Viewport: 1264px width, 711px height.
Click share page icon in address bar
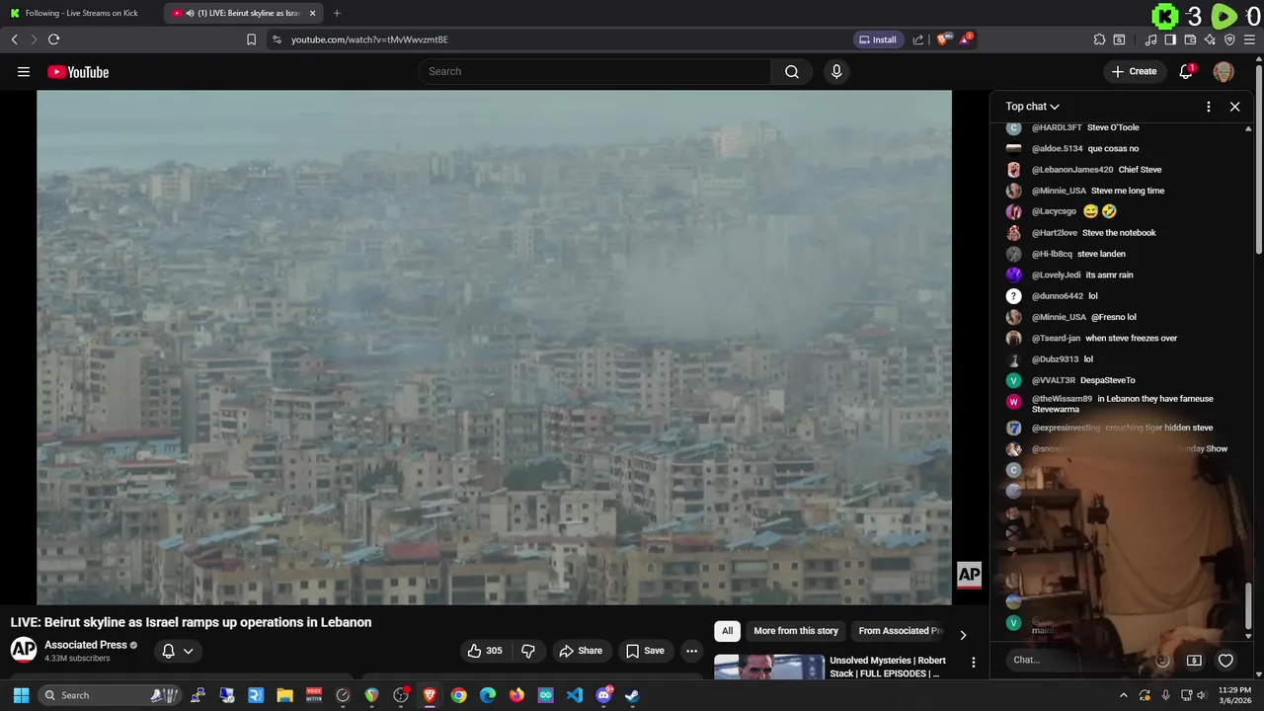[918, 39]
